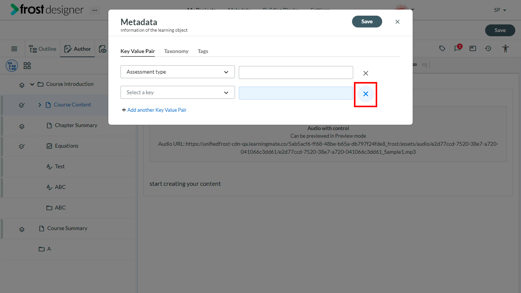This screenshot has width=521, height=293.
Task: Select Chapter Summary in the tree
Action: 76,125
